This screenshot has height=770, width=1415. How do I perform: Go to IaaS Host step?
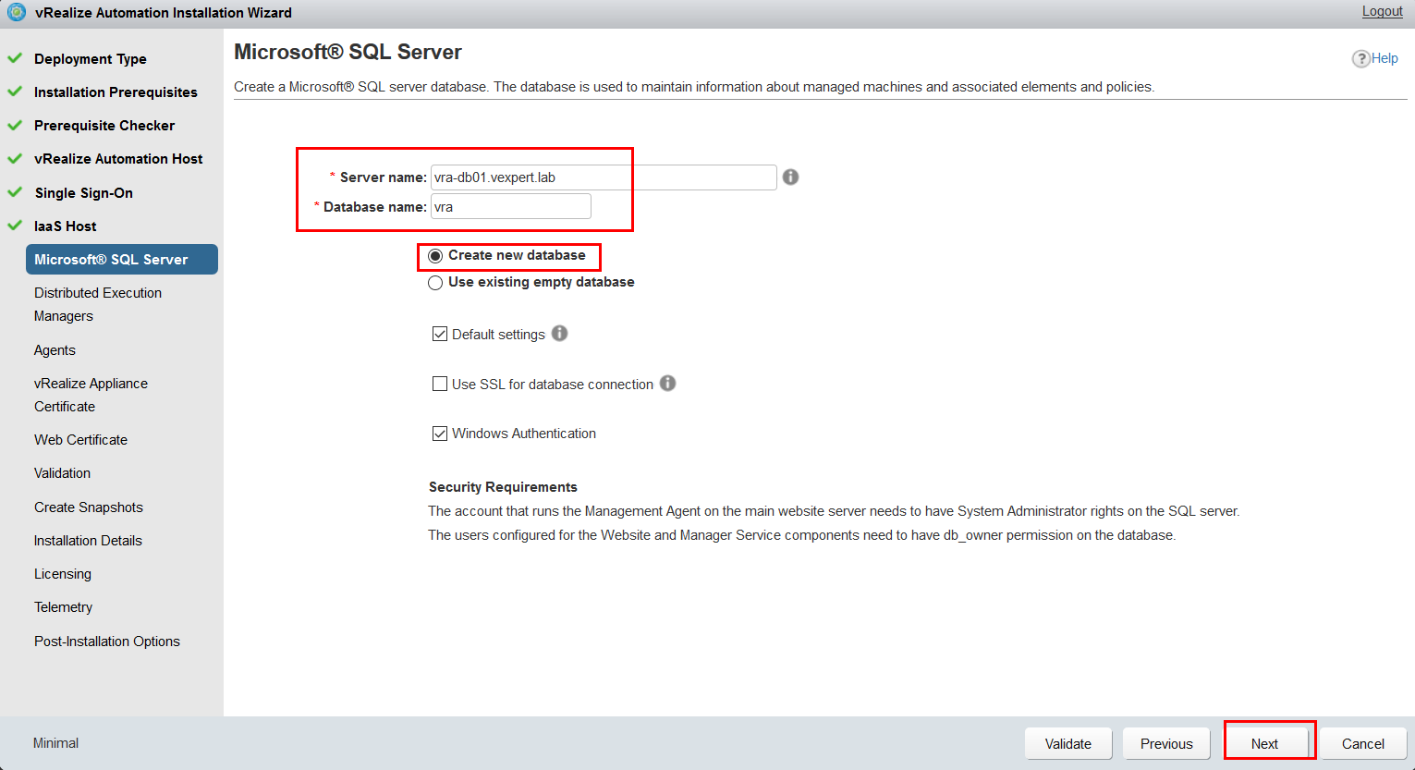tap(65, 226)
